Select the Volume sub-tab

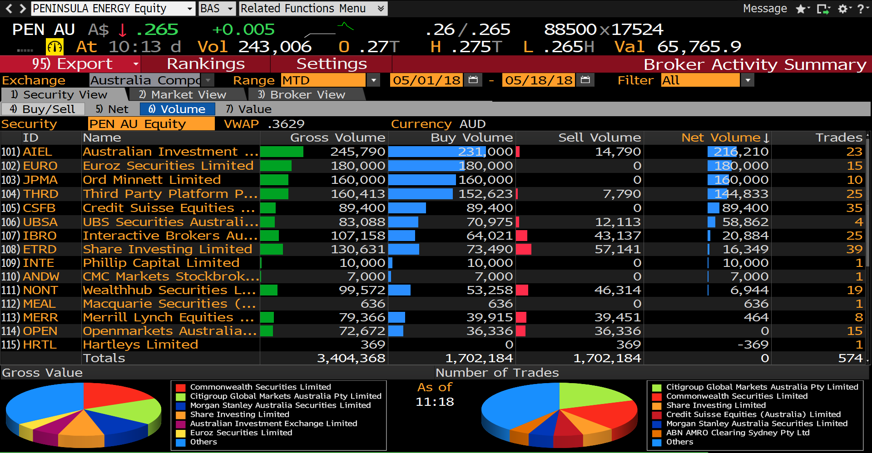[x=177, y=109]
